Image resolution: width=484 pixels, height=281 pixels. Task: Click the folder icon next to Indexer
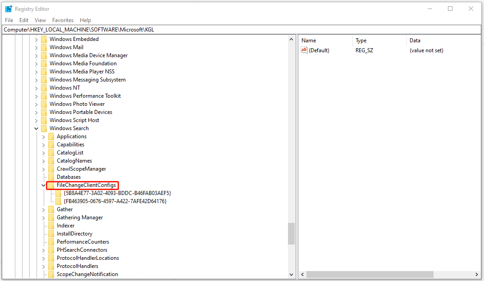[x=51, y=225]
